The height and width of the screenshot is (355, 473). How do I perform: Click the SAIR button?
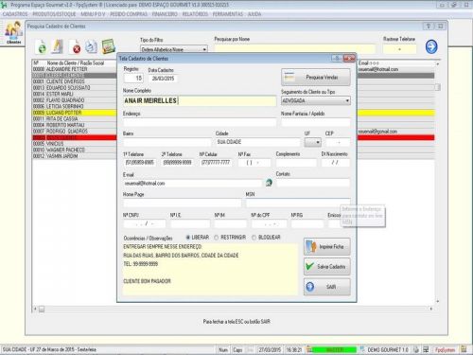tap(327, 287)
